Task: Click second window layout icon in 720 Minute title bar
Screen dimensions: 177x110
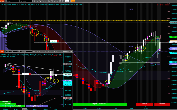Action: [x=66, y=51]
